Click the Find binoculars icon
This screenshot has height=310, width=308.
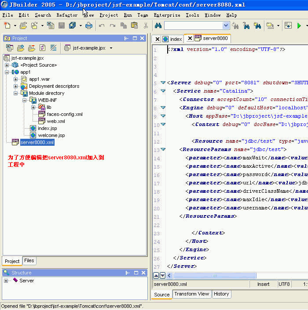click(x=158, y=25)
